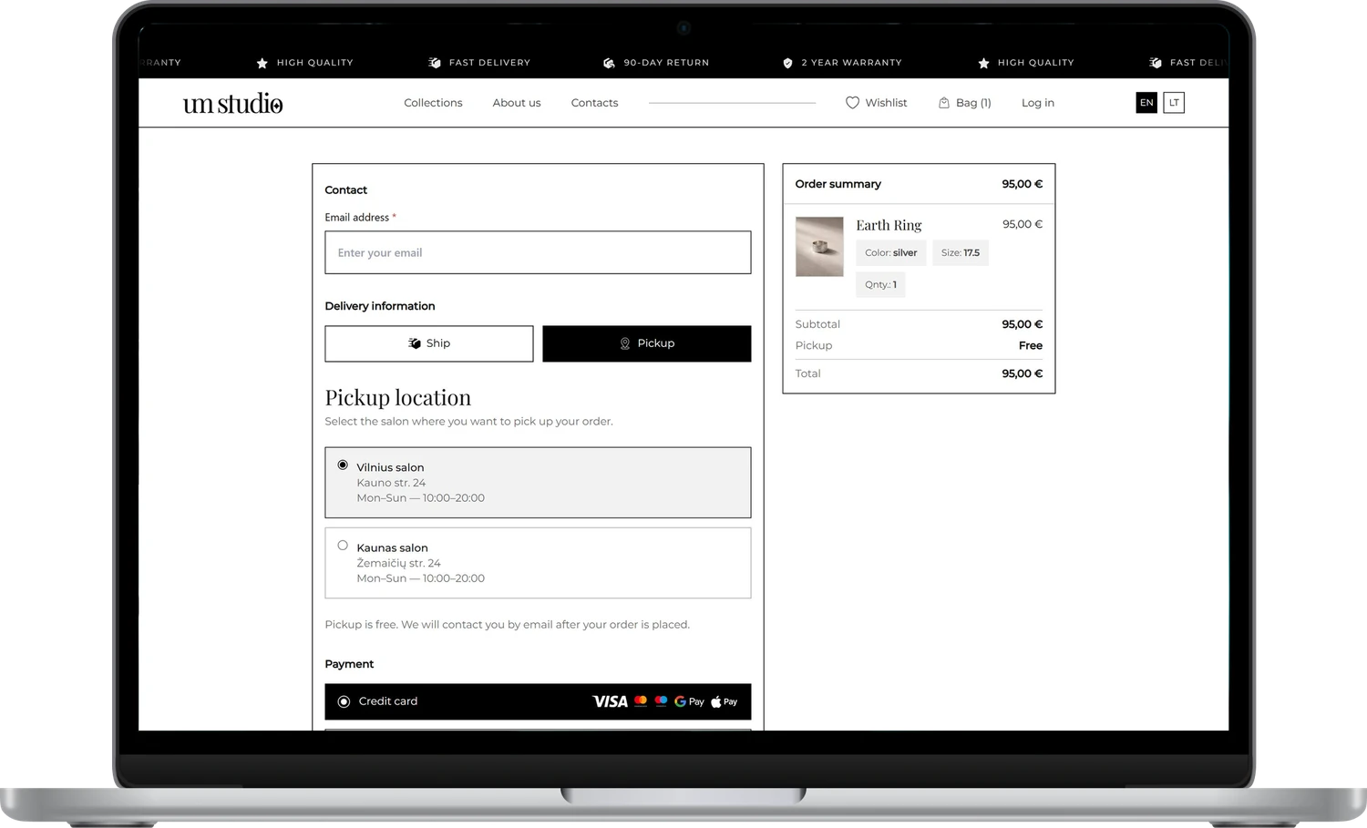This screenshot has height=828, width=1367.
Task: Click the Free pickup price value
Action: [1031, 345]
